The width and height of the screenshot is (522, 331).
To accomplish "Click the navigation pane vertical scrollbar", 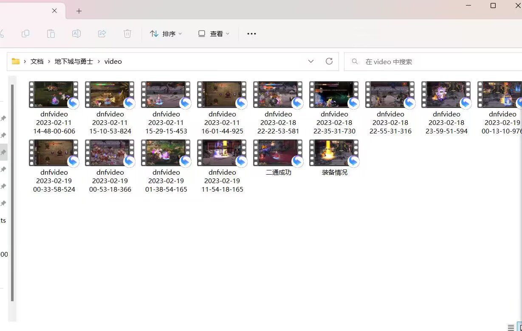I will pos(12,192).
